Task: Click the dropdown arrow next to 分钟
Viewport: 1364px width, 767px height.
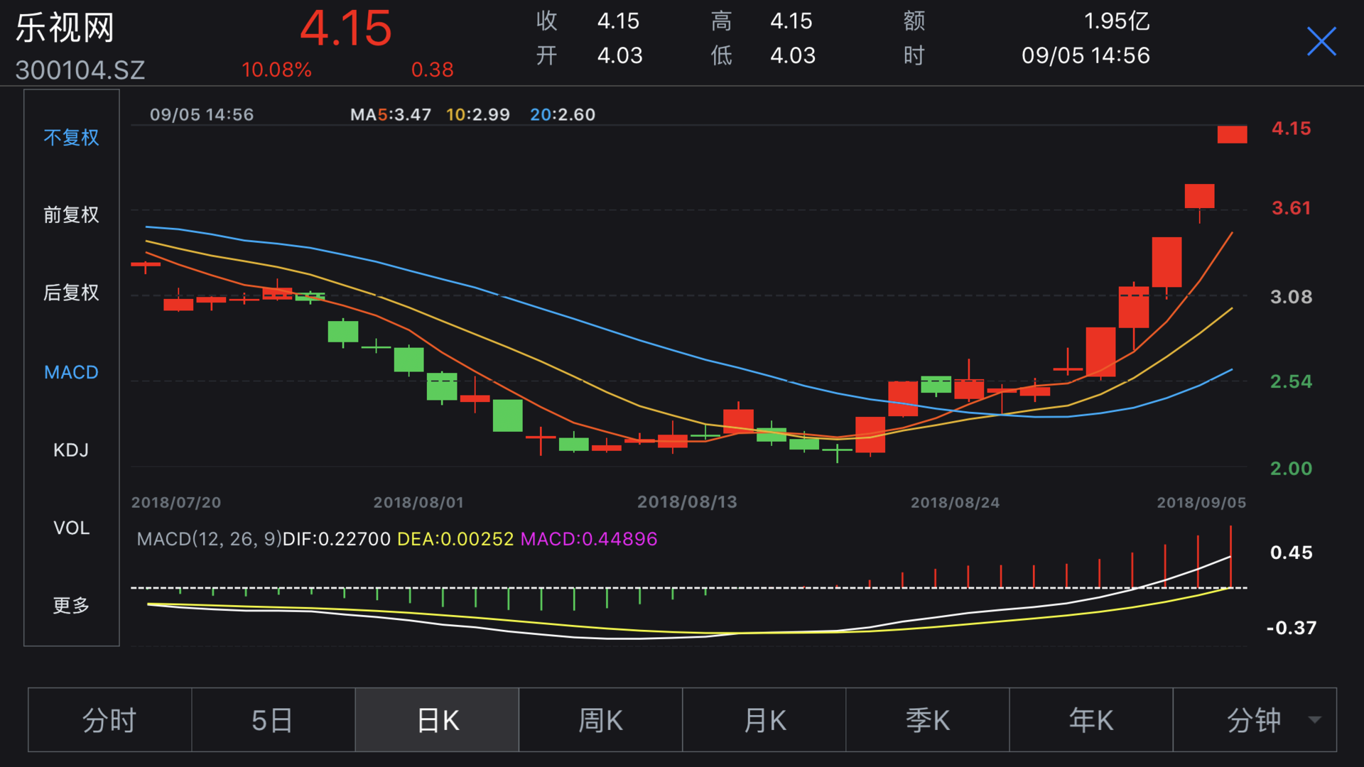Action: click(1315, 720)
